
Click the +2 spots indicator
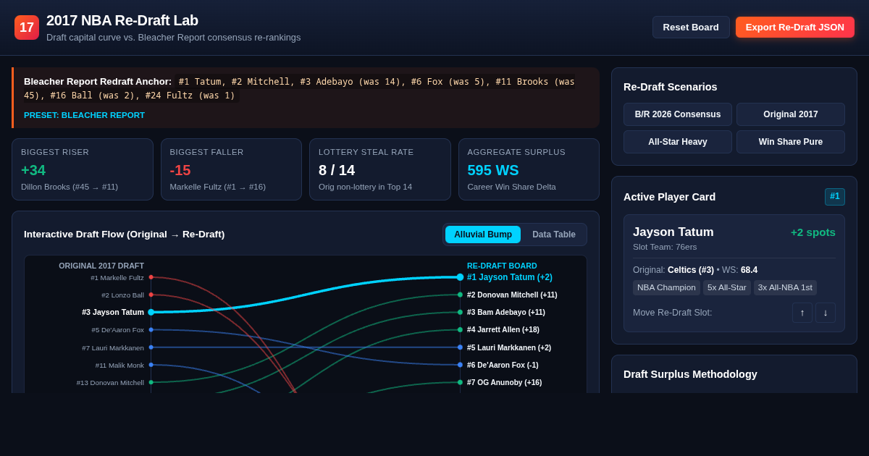813,232
